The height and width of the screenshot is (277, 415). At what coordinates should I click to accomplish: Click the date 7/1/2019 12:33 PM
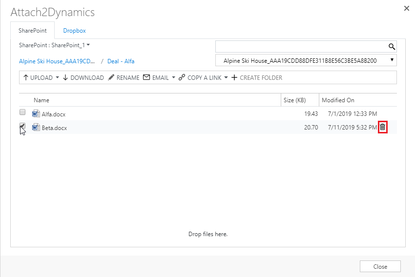click(353, 114)
